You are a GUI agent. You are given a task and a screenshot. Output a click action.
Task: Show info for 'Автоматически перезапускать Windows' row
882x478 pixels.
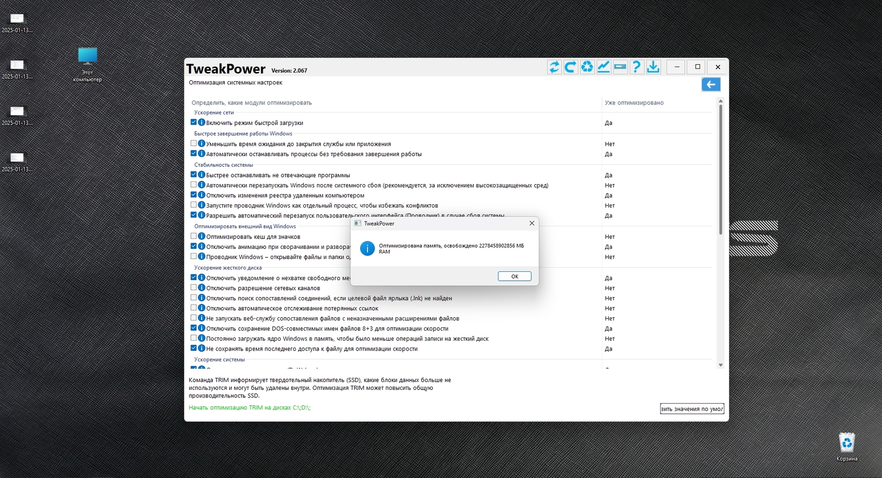tap(202, 185)
